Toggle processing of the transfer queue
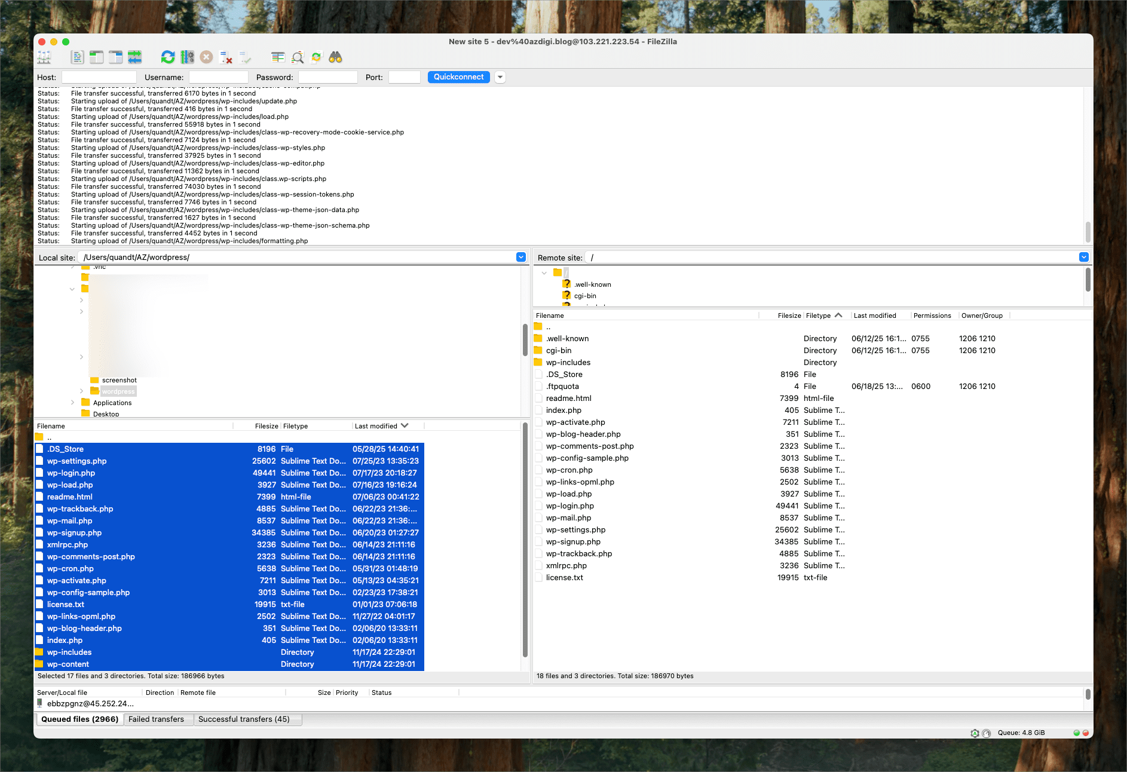 pyautogui.click(x=187, y=57)
